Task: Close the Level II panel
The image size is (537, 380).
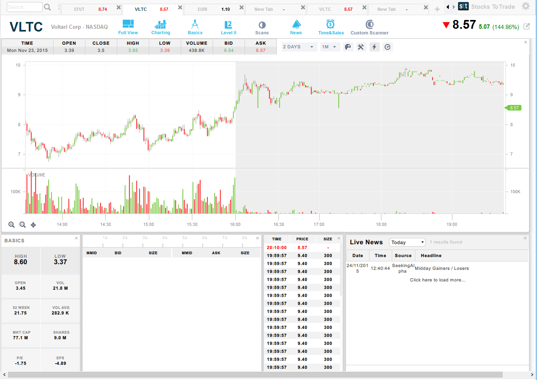Action: [x=257, y=238]
